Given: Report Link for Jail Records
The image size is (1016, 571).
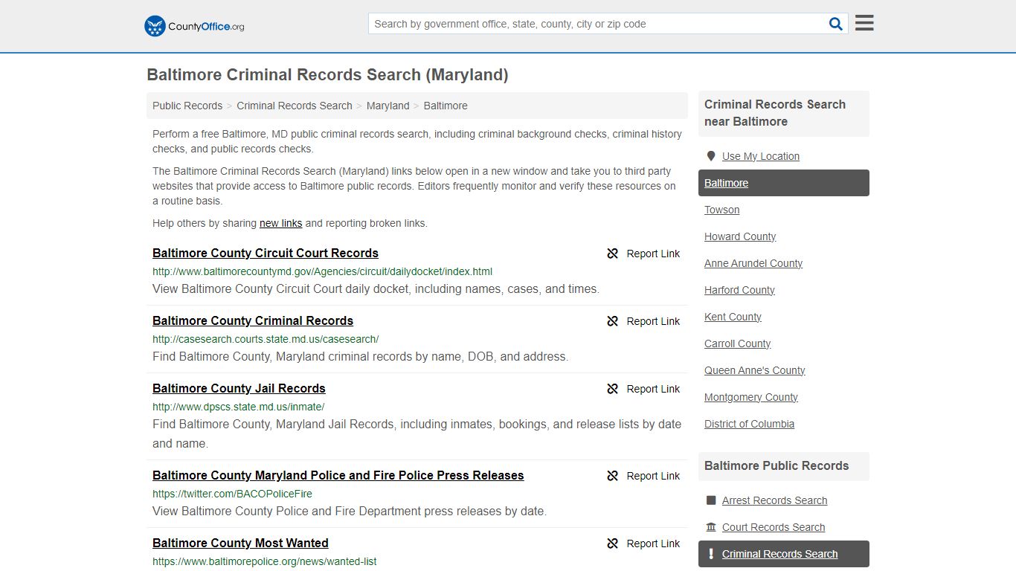Looking at the screenshot, I should 653,389.
